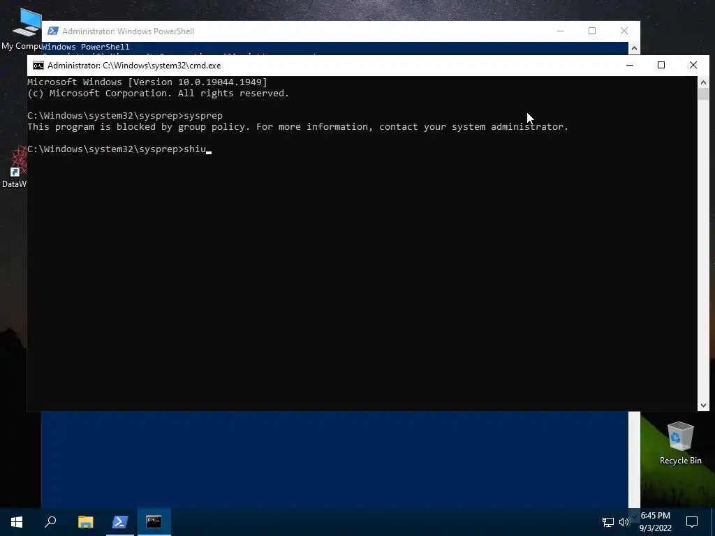Click the '(c) Microsoft Corporation' line
Screen dimensions: 715x536
tap(159, 93)
